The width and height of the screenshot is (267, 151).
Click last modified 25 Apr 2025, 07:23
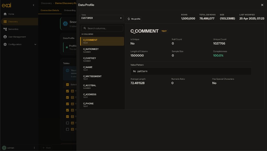252,18
